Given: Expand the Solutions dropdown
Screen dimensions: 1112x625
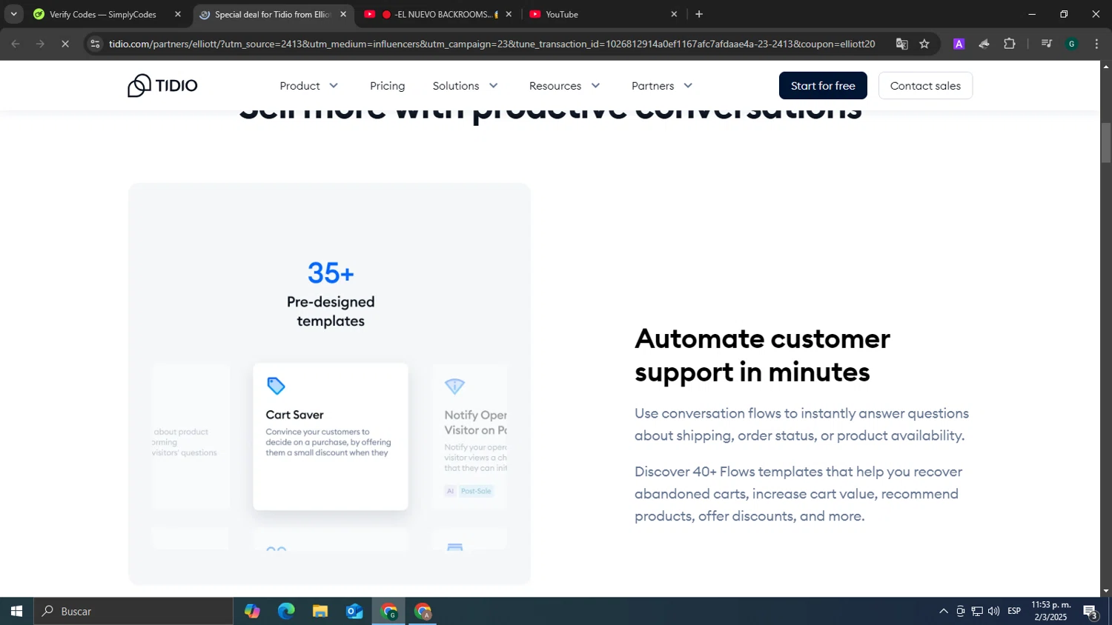Looking at the screenshot, I should pyautogui.click(x=466, y=86).
